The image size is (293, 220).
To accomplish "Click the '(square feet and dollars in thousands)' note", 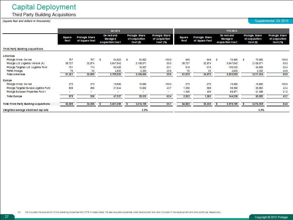I will pos(26,21).
